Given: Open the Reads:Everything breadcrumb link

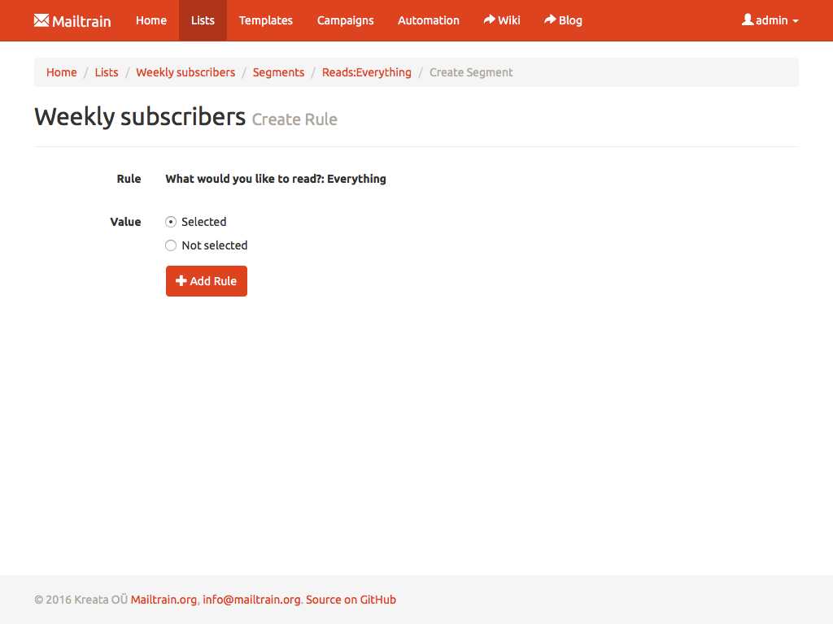Looking at the screenshot, I should (367, 72).
